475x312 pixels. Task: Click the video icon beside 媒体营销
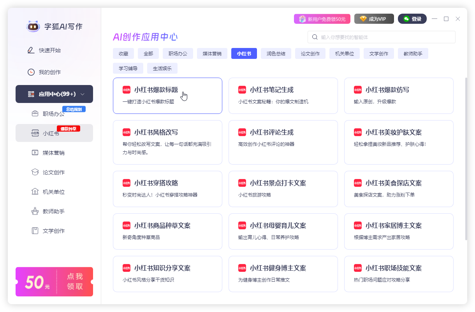[35, 152]
